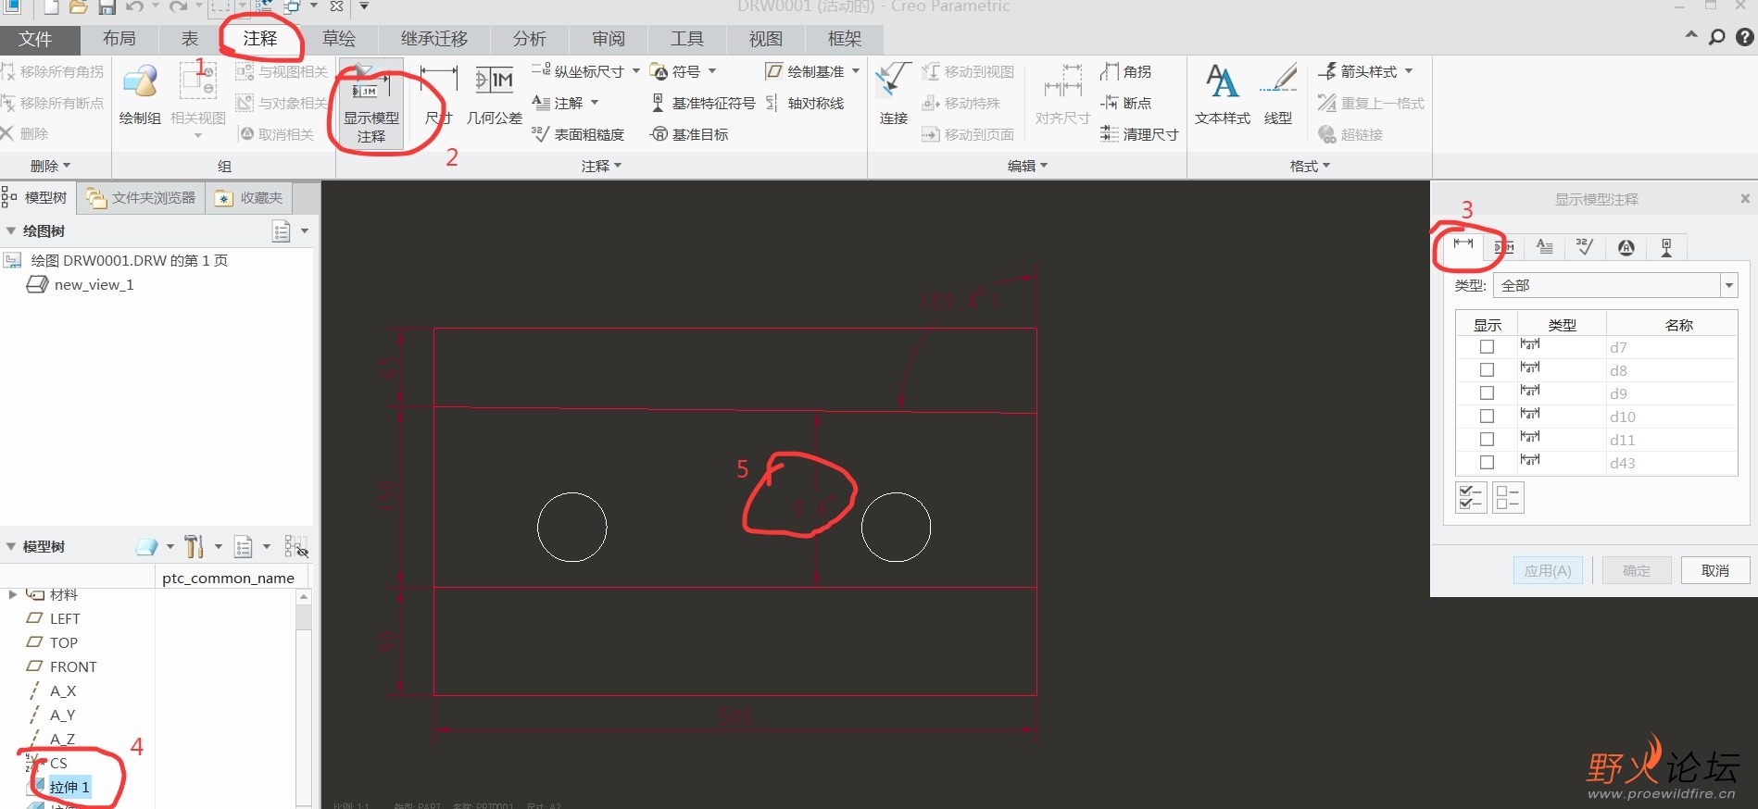Expand the 删除 group menu
Viewport: 1758px width, 809px height.
pos(50,166)
